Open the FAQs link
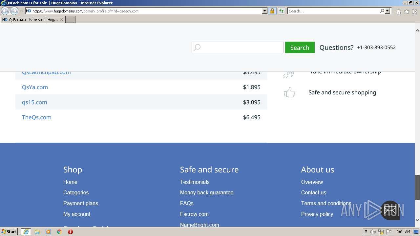Viewport: 420px width, 236px height. (x=187, y=203)
